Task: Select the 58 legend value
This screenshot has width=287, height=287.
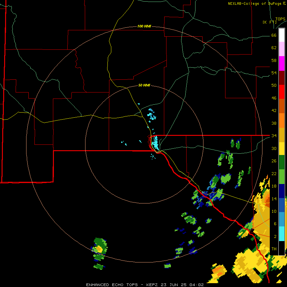Action: [x=274, y=60]
